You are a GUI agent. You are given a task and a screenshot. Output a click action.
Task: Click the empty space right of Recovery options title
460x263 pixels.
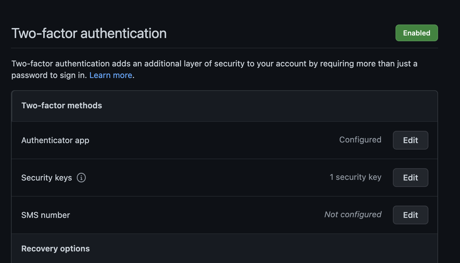[258, 248]
